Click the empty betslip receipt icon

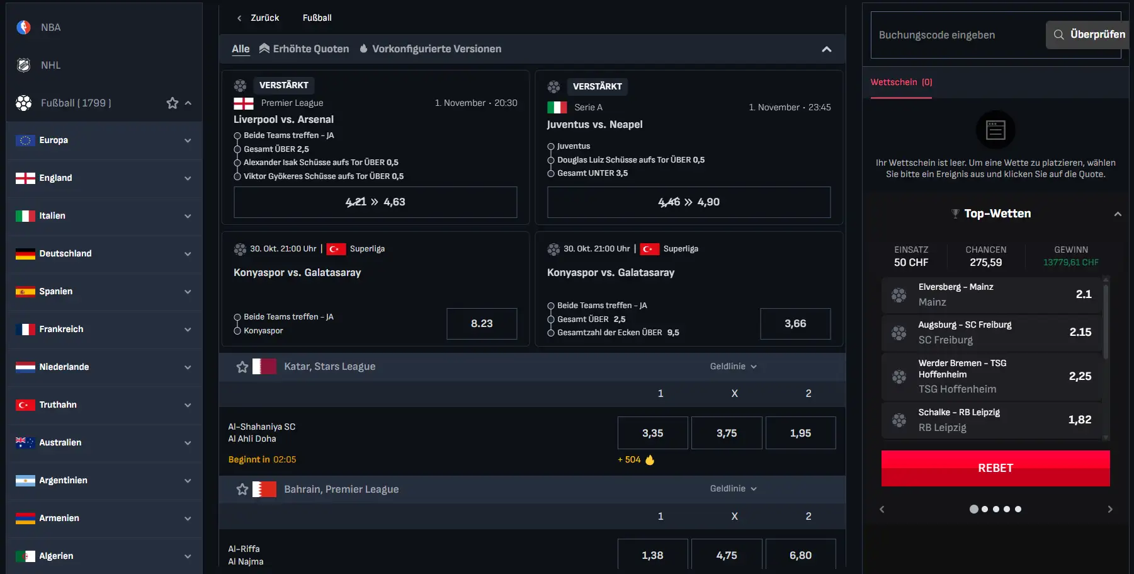coord(995,130)
